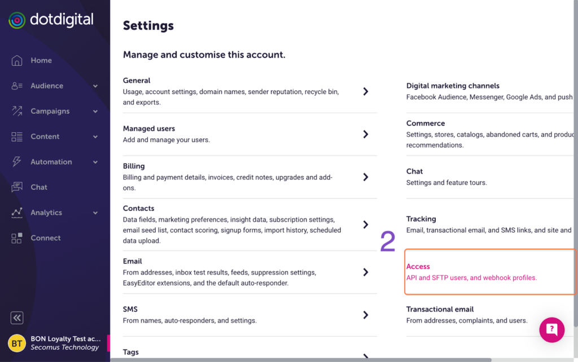
Task: Expand the Campaigns menu chevron
Action: 95,111
